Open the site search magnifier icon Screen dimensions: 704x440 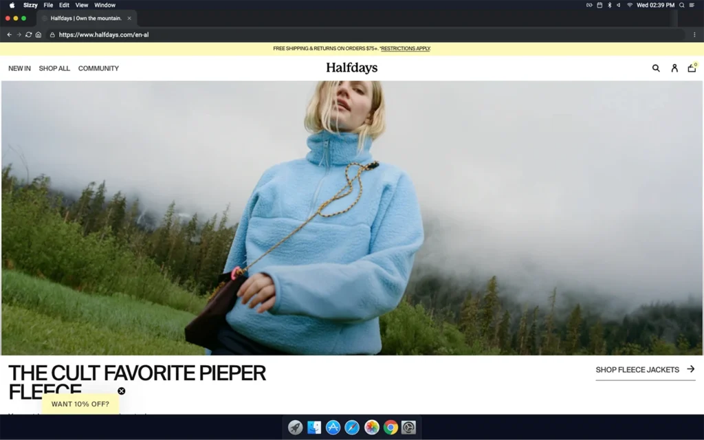point(656,68)
